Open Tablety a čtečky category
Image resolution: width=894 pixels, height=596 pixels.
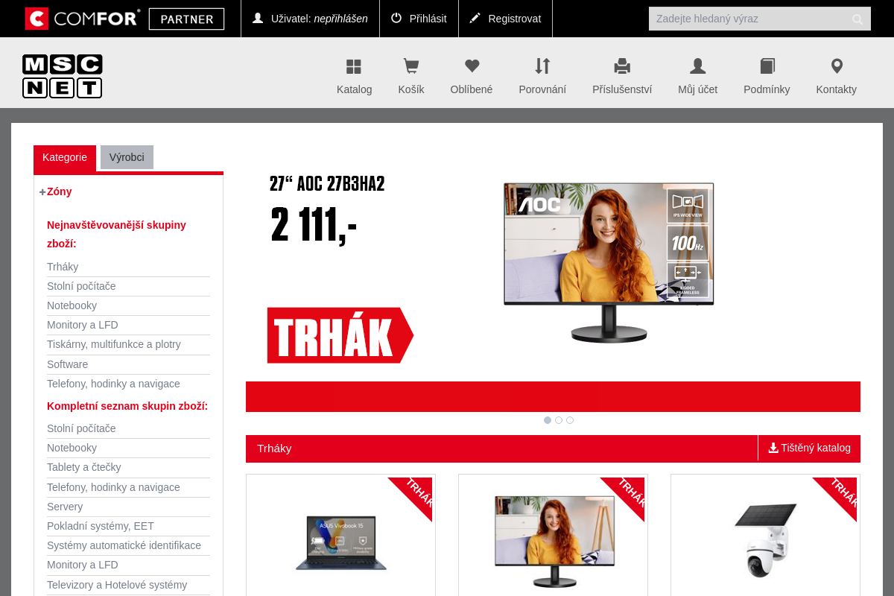click(x=83, y=467)
